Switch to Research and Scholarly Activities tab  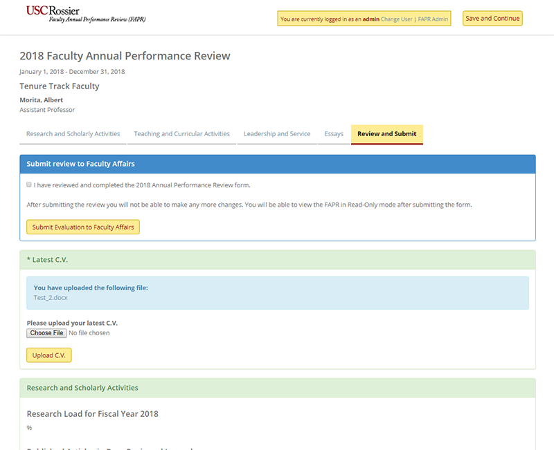[73, 134]
